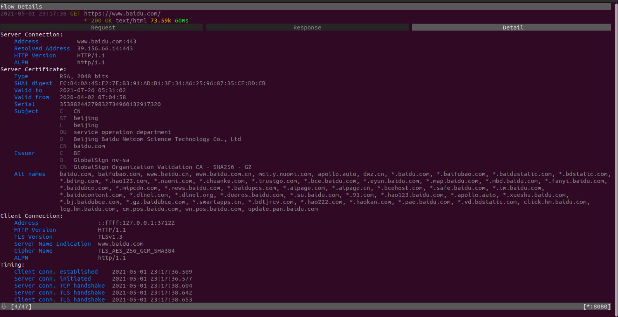This screenshot has height=317, width=618.
Task: Click the Server Certificate heading
Action: coord(33,69)
